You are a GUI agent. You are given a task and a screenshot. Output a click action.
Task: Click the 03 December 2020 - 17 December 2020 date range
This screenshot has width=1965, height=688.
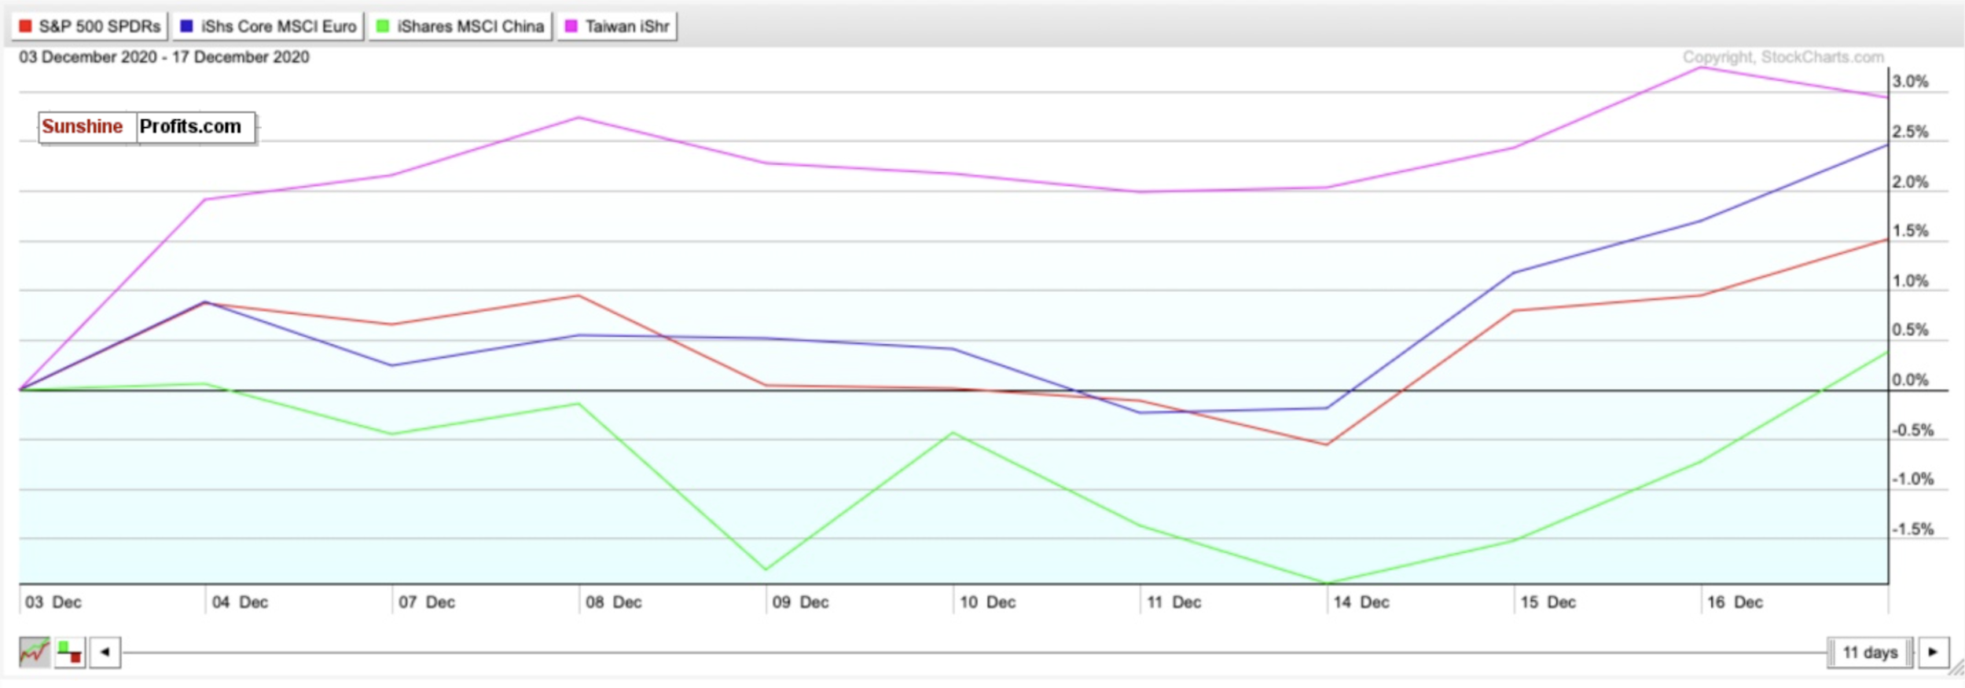[164, 57]
